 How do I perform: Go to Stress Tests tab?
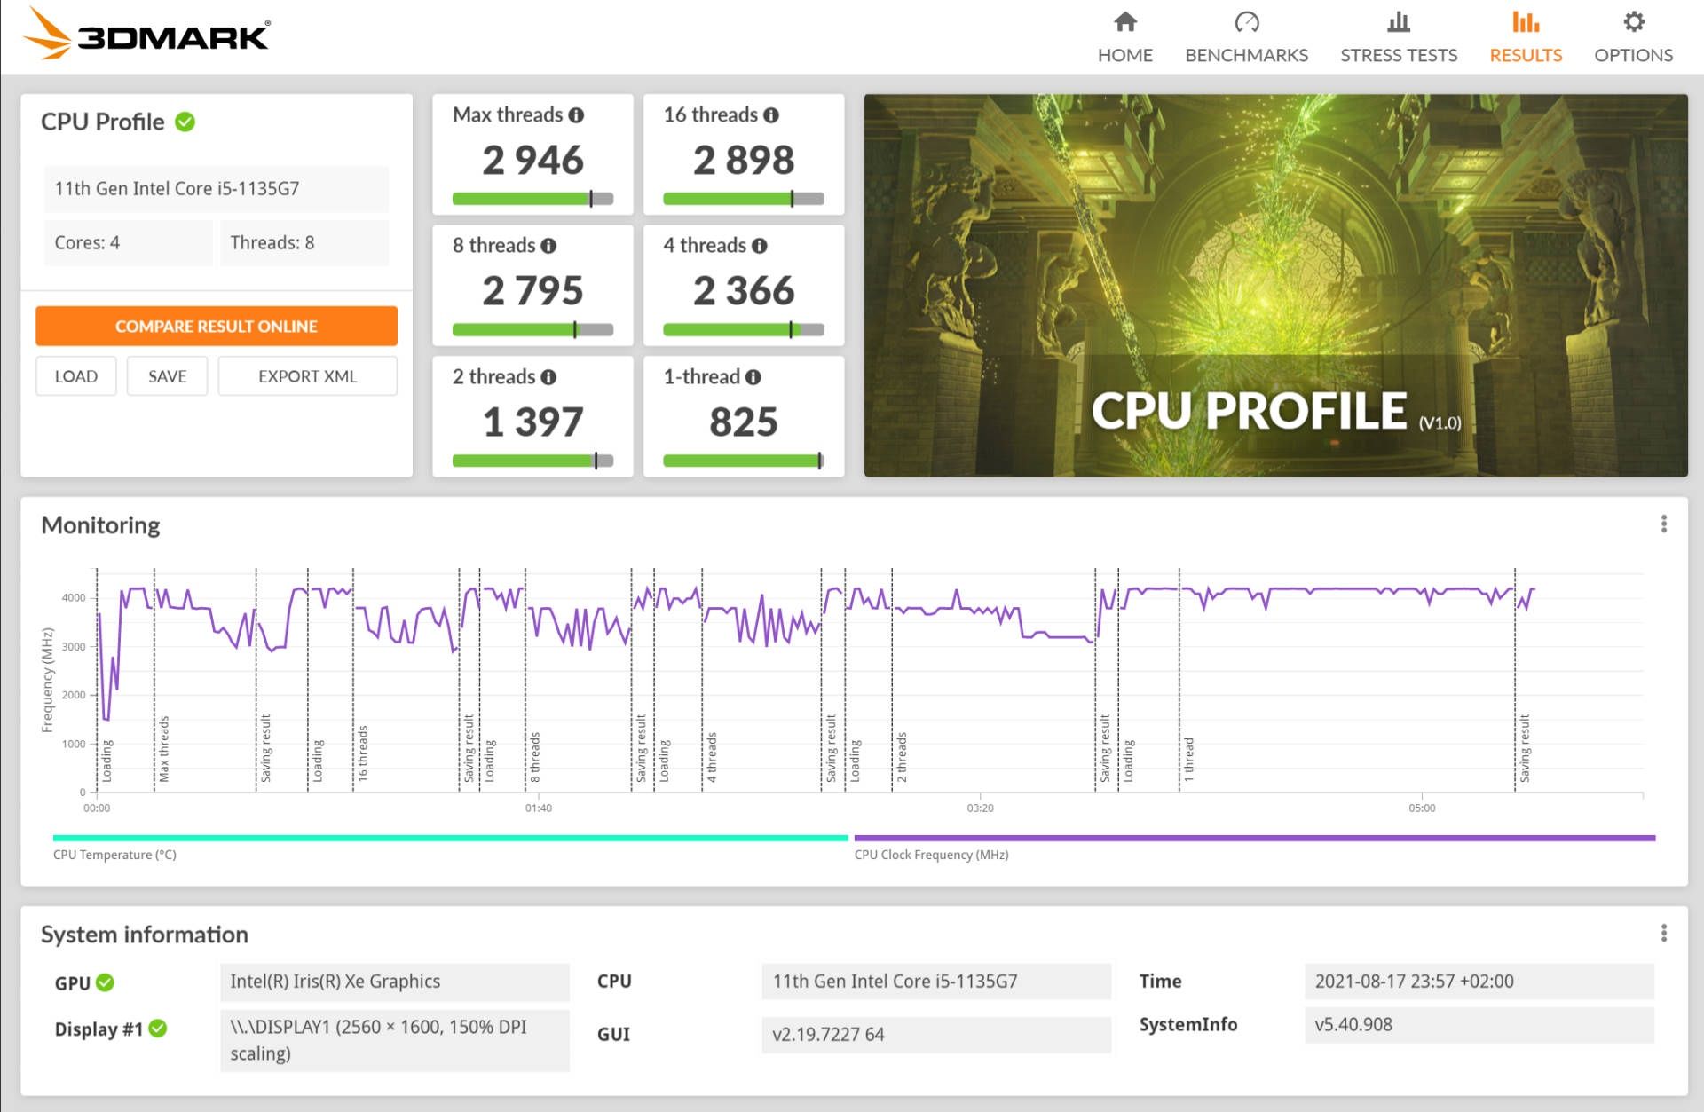(x=1399, y=37)
